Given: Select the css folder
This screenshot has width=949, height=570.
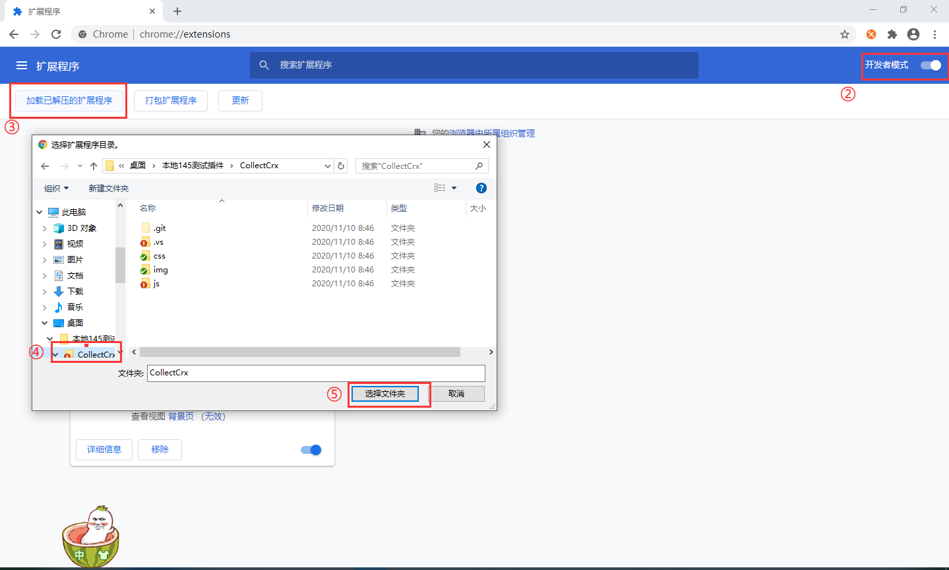Looking at the screenshot, I should [x=160, y=256].
